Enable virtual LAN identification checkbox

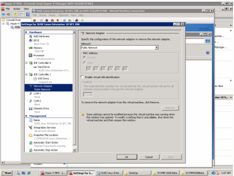tap(82, 77)
